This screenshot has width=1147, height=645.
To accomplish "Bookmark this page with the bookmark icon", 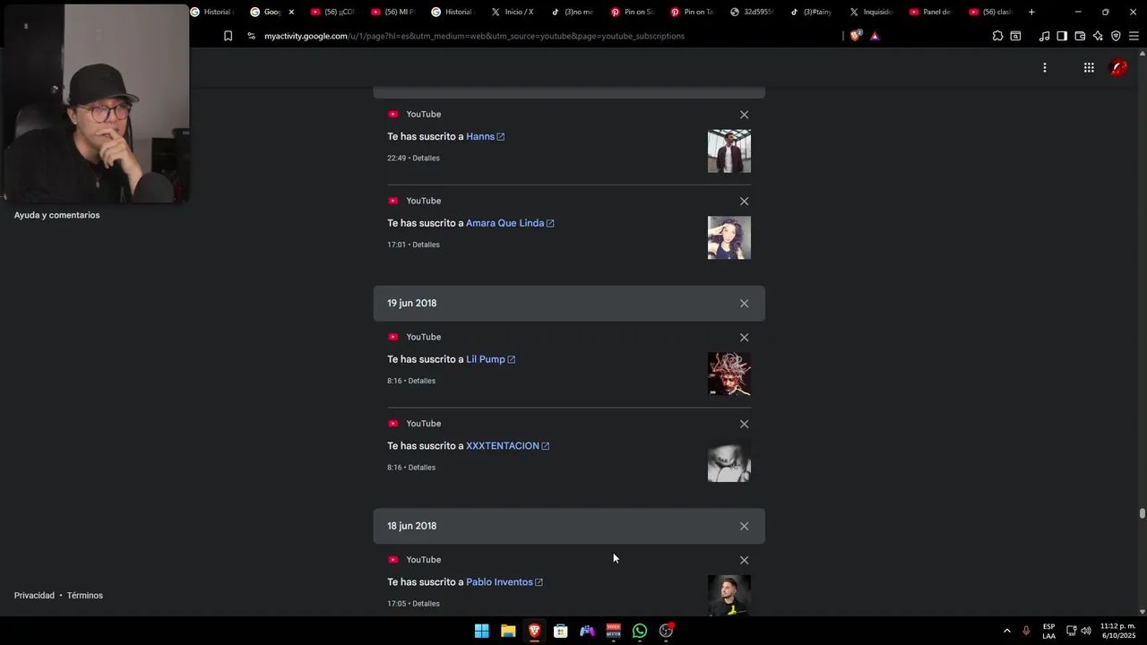I will [228, 36].
